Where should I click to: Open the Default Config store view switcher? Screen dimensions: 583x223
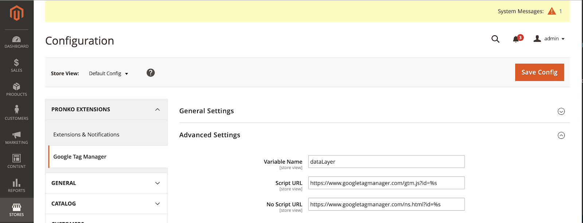click(109, 74)
